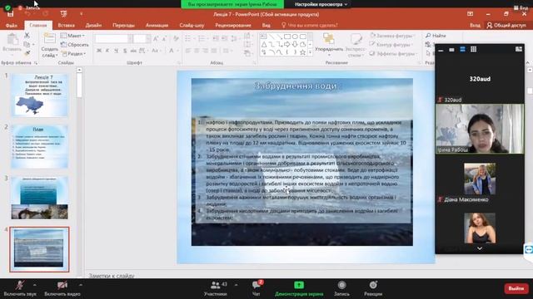Viewport: 533px width, 299px height.
Task: Click the right arrow shape in gallery
Action: pyautogui.click(x=287, y=44)
